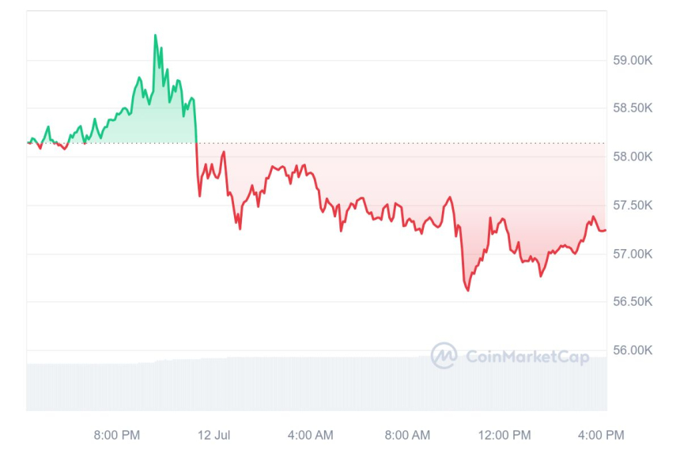Click the CoinMarketCap watermark text
Image resolution: width=680 pixels, height=453 pixels.
527,357
